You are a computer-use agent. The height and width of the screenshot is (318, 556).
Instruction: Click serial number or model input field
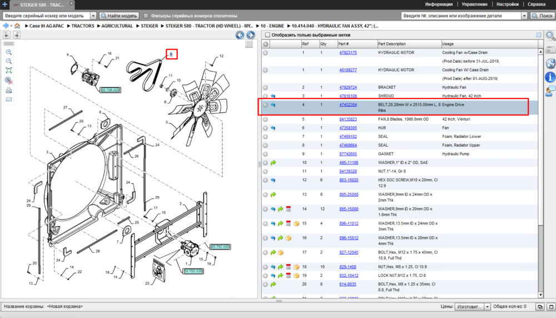47,16
